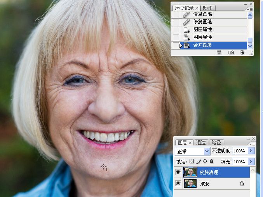Create new snapshot with camera icon
Viewport: 263px width, 197px height.
pyautogui.click(x=231, y=53)
